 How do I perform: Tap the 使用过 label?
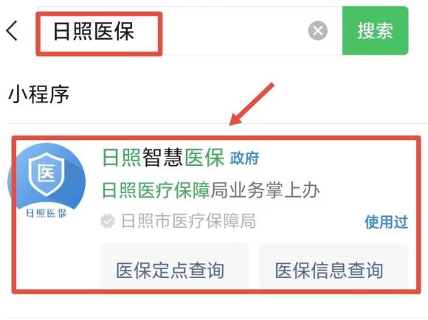tap(387, 222)
